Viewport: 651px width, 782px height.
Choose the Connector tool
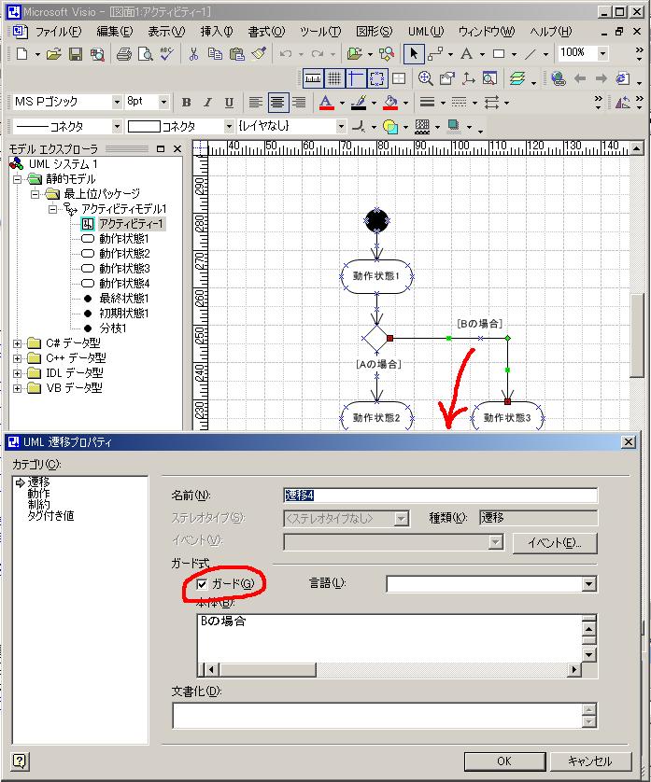click(x=435, y=54)
